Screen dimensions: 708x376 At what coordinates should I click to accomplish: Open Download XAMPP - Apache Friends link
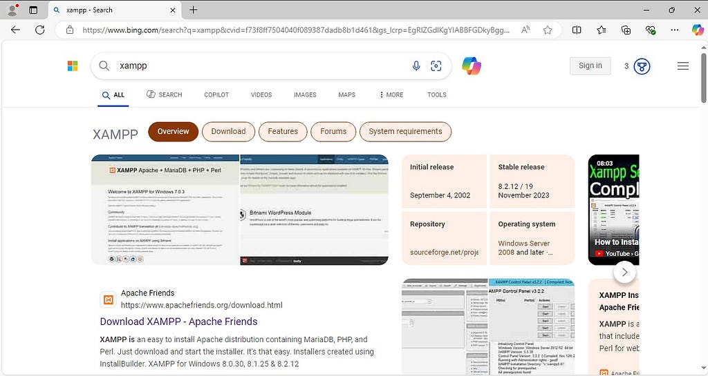pos(179,321)
